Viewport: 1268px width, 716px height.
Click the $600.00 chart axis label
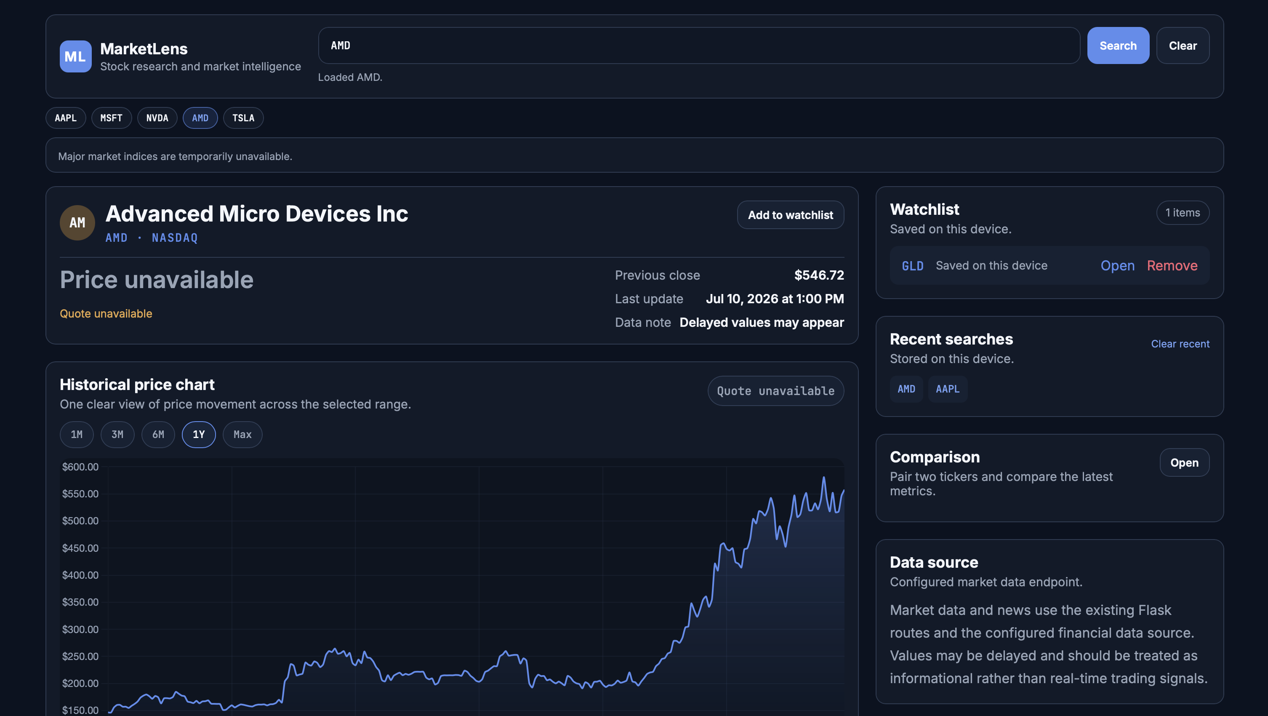(x=80, y=467)
